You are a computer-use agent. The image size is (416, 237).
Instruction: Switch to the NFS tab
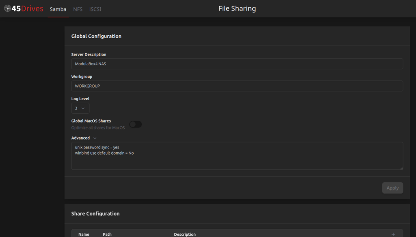click(x=78, y=9)
